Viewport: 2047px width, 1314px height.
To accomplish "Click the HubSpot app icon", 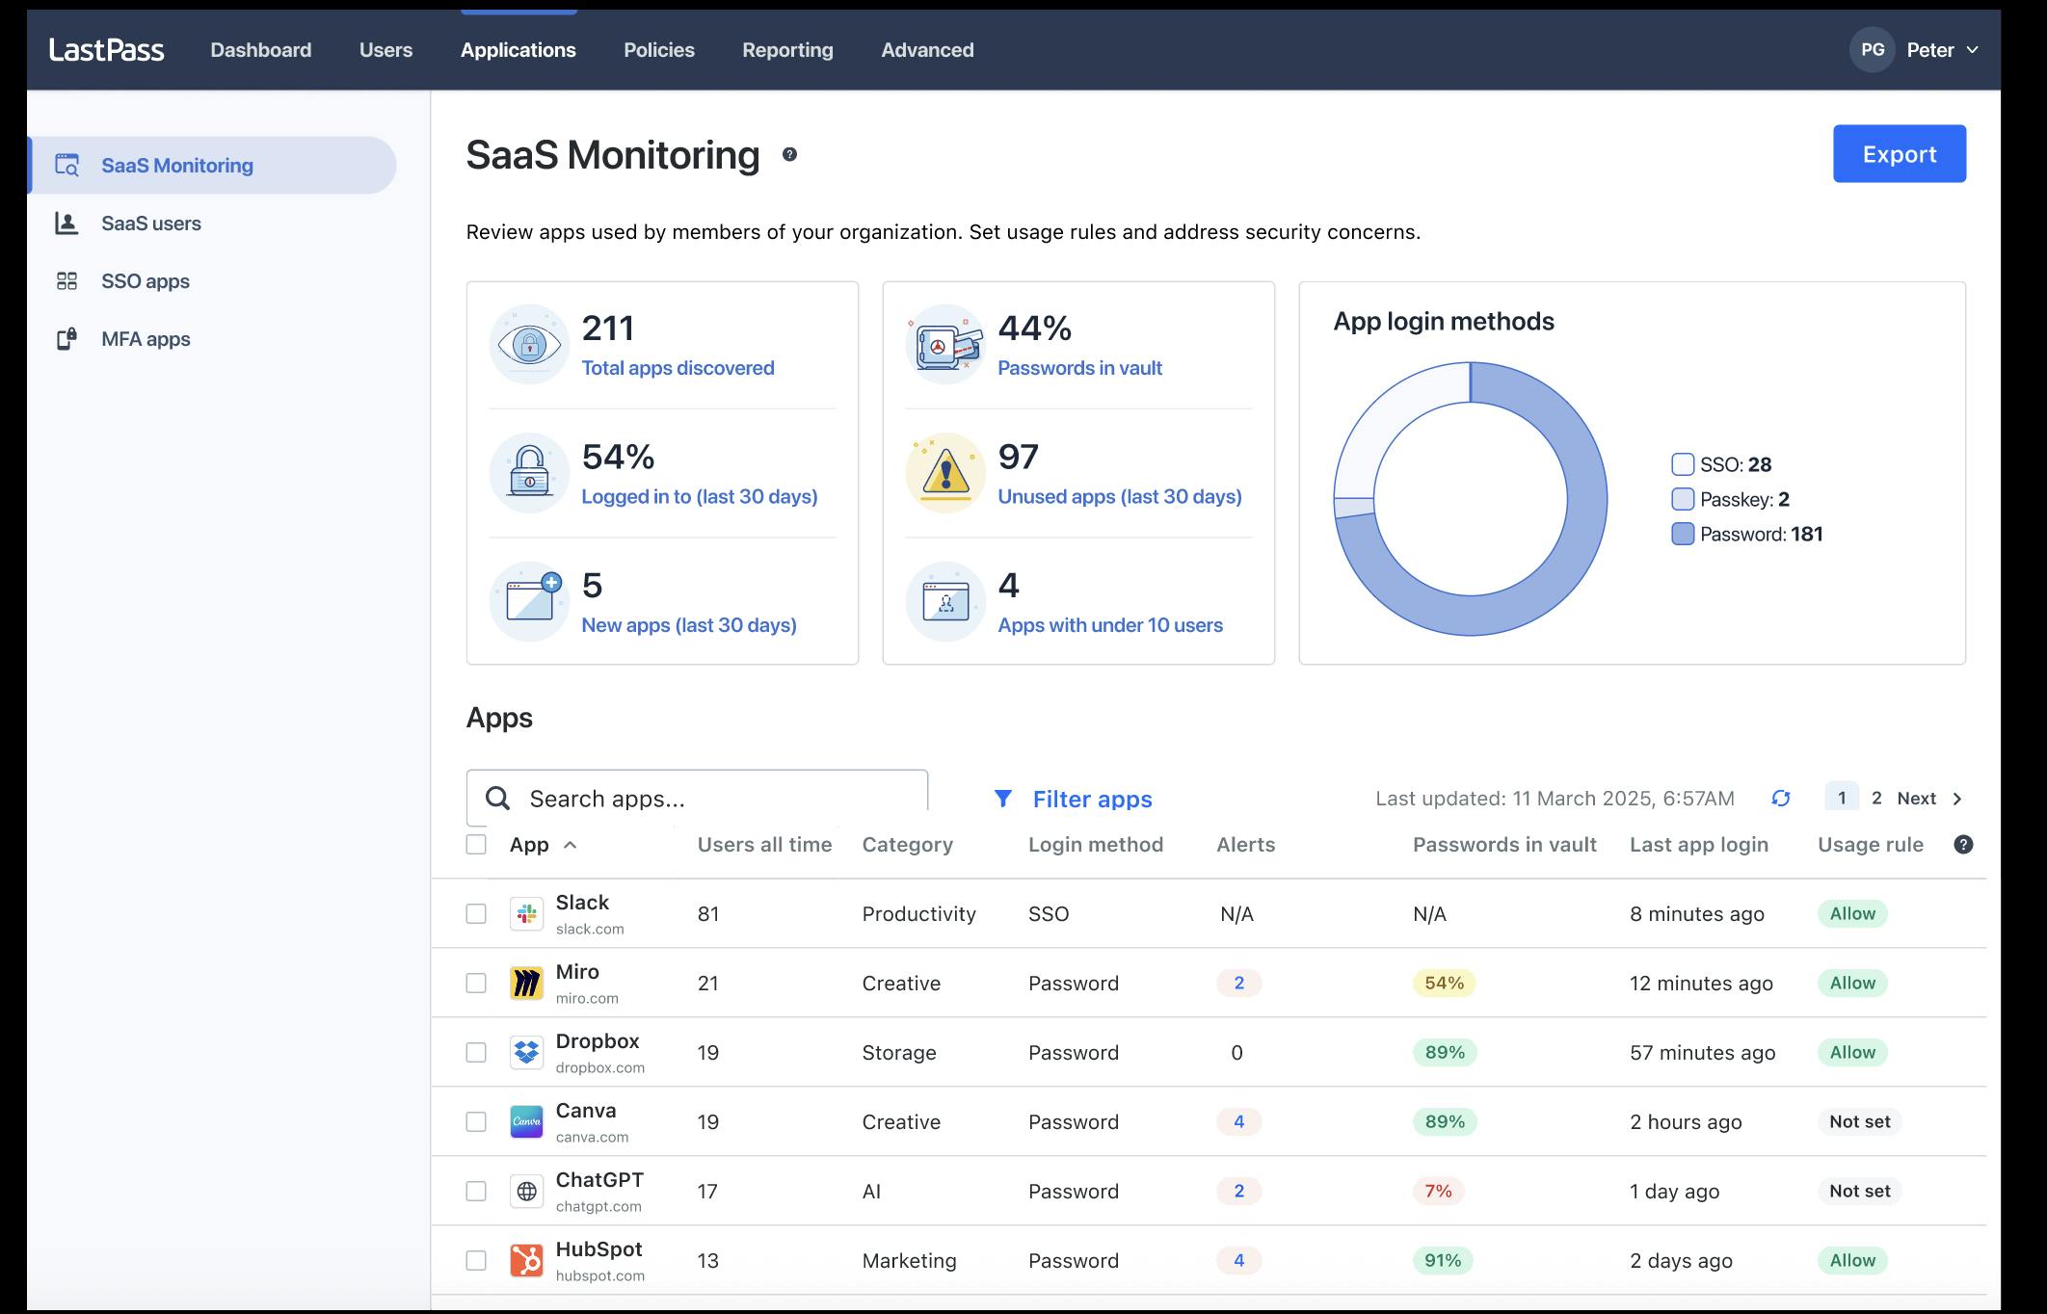I will pos(527,1259).
